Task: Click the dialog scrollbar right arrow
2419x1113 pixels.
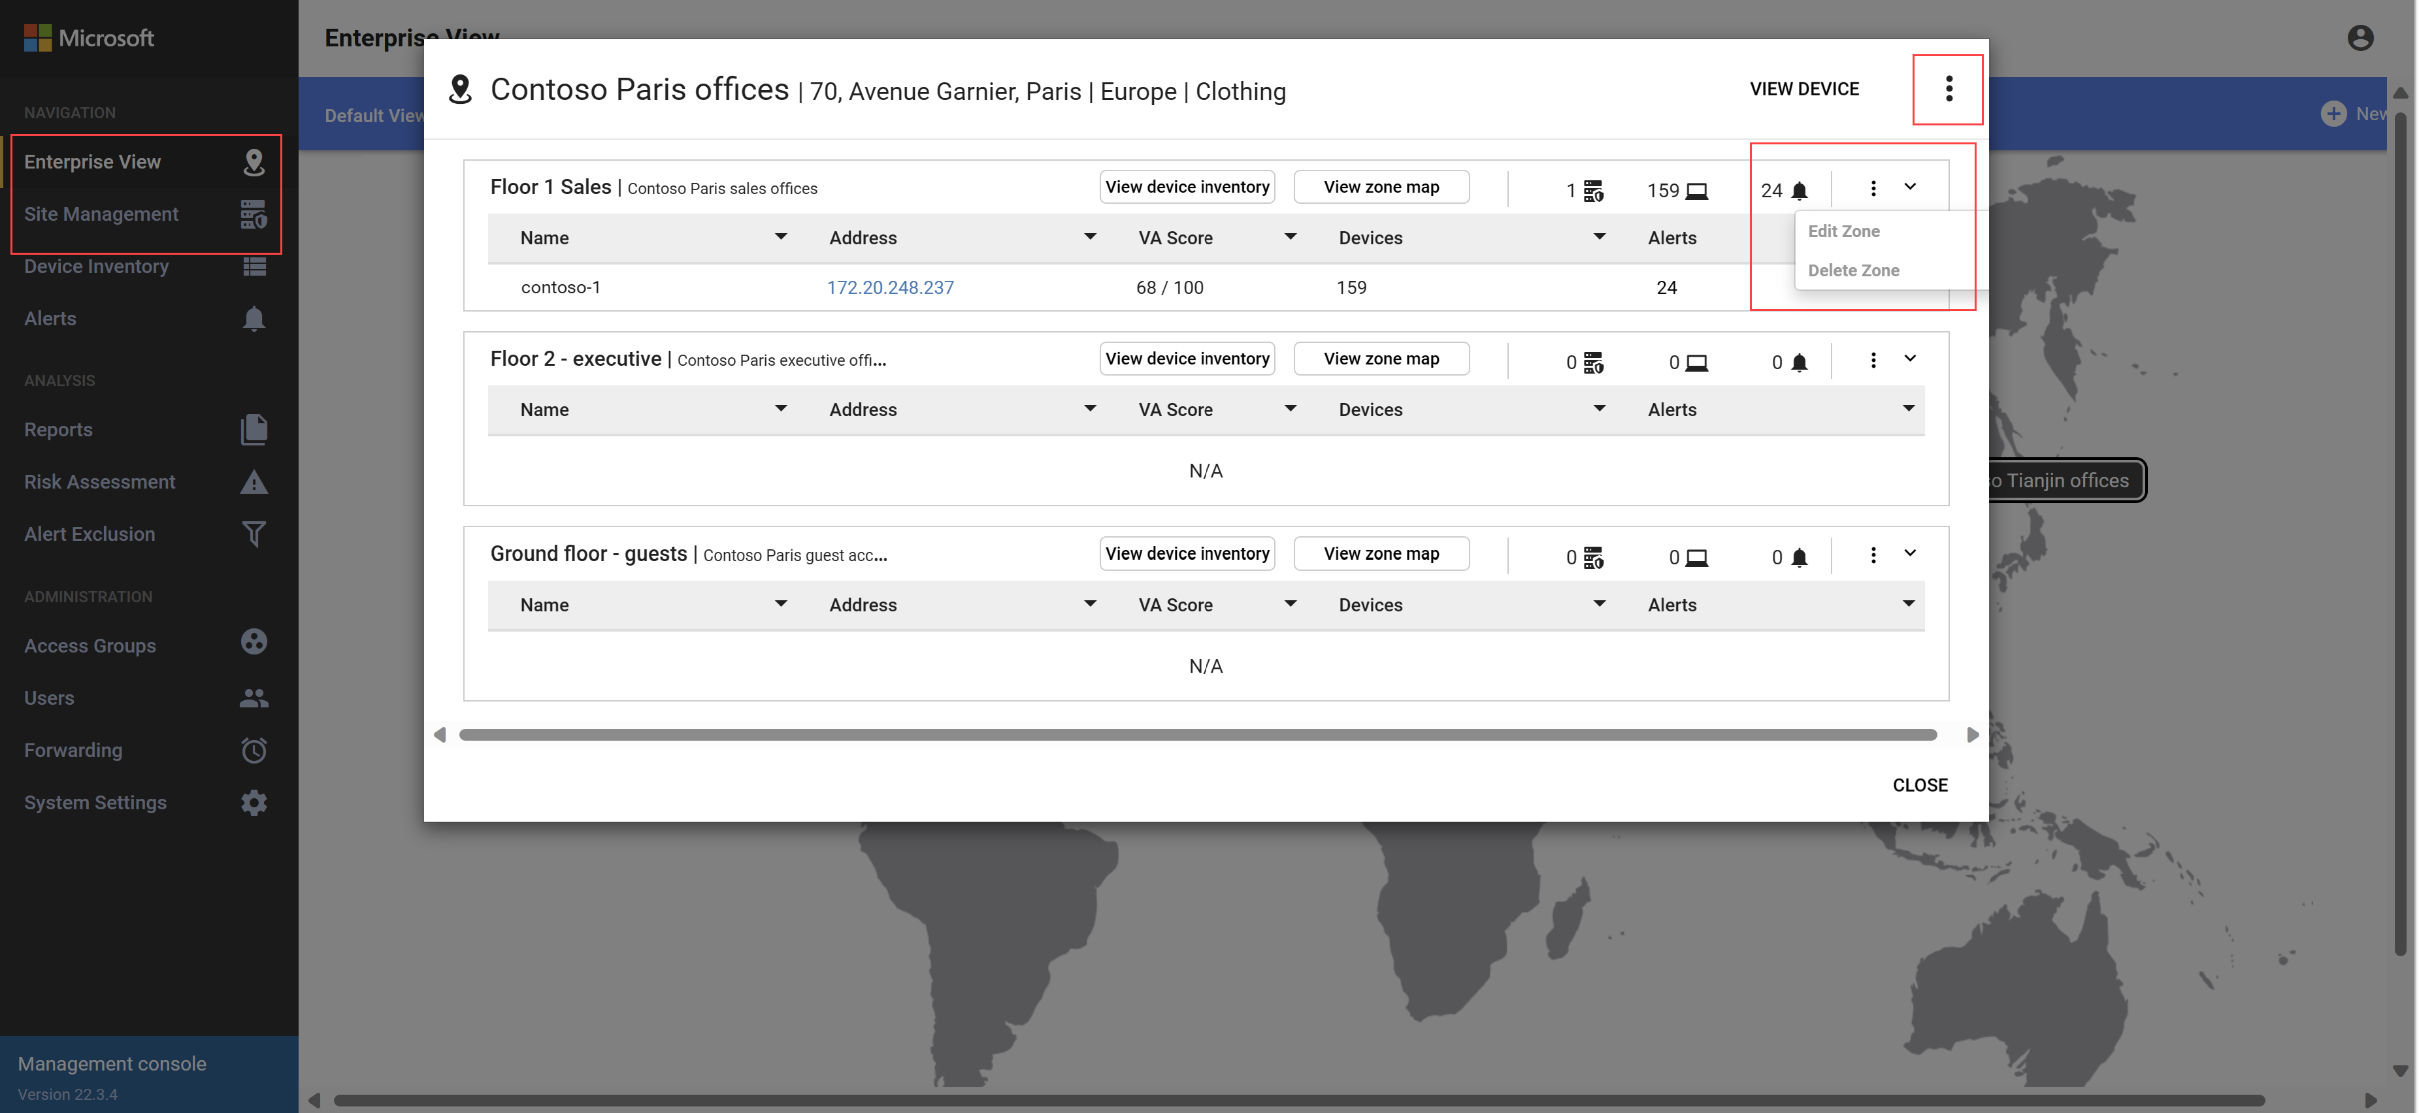Action: 1972,735
